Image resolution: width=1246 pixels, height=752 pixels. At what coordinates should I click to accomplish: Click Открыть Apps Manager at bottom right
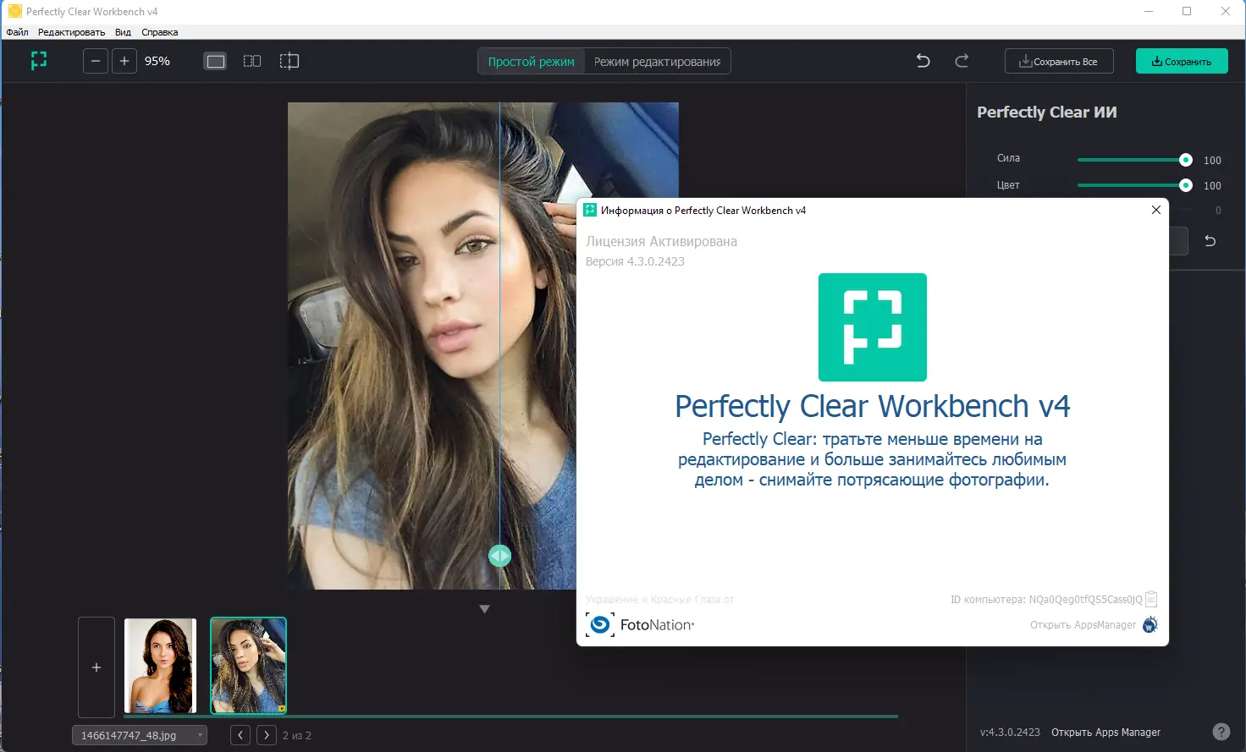(x=1105, y=733)
